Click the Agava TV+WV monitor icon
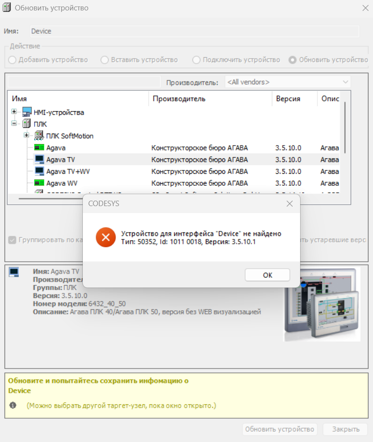Image resolution: width=373 pixels, height=442 pixels. click(39, 171)
